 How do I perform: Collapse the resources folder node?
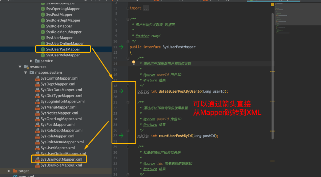[x=20, y=67]
